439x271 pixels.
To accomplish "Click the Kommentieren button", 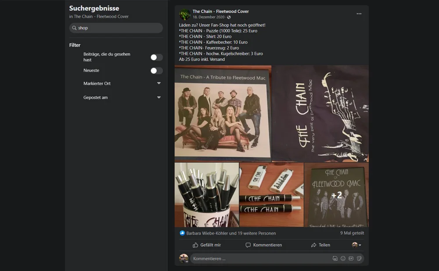I will coord(264,245).
